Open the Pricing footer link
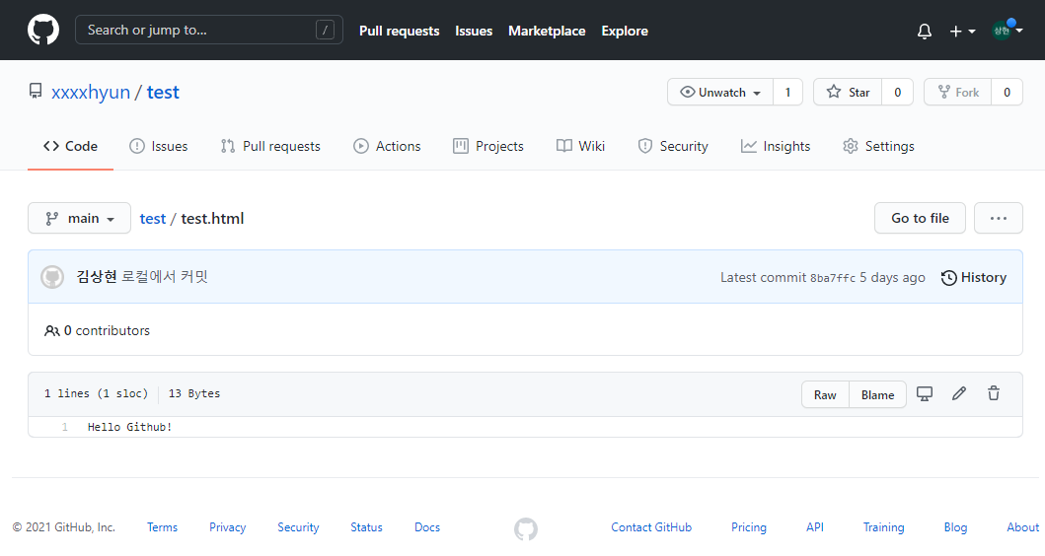Screen dimensions: 1045x556 (748, 527)
